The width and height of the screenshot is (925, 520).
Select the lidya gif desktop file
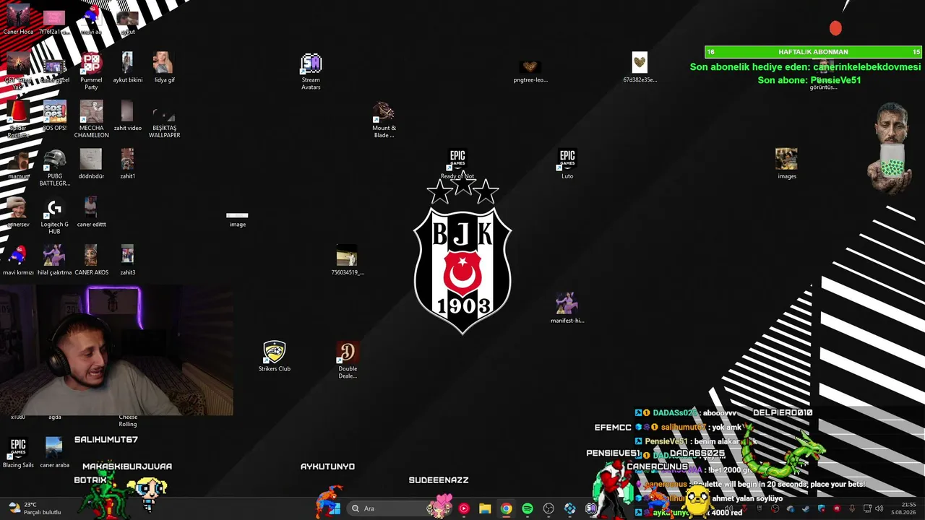point(164,68)
